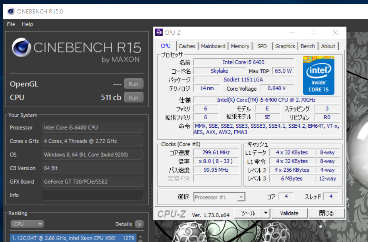The height and width of the screenshot is (242, 368).
Task: Click the CB Version 64 Bit field
Action: coord(92,168)
